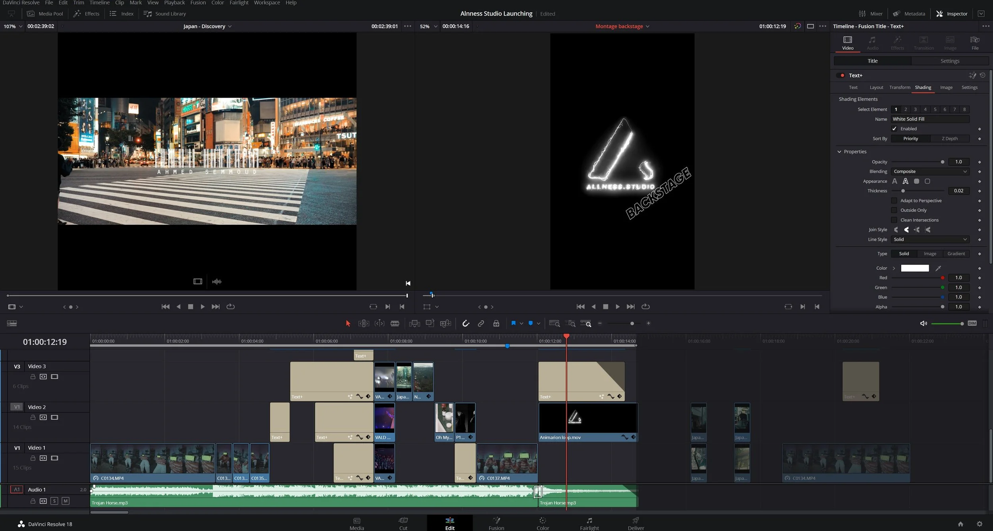Open the Line Style dropdown
Image resolution: width=993 pixels, height=531 pixels.
pyautogui.click(x=929, y=239)
